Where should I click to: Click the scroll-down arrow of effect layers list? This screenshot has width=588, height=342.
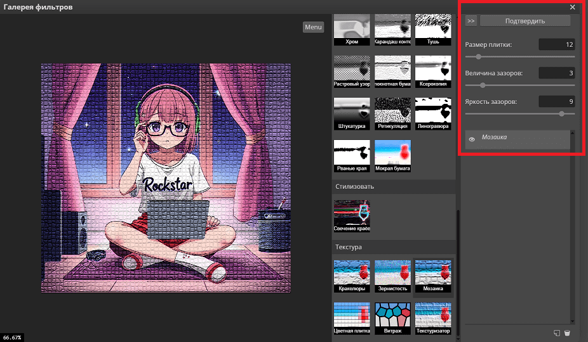tap(572, 321)
